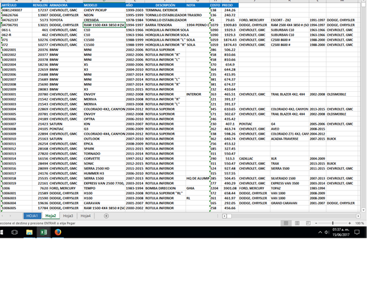Switch to Normal view in status bar

(x=286, y=223)
